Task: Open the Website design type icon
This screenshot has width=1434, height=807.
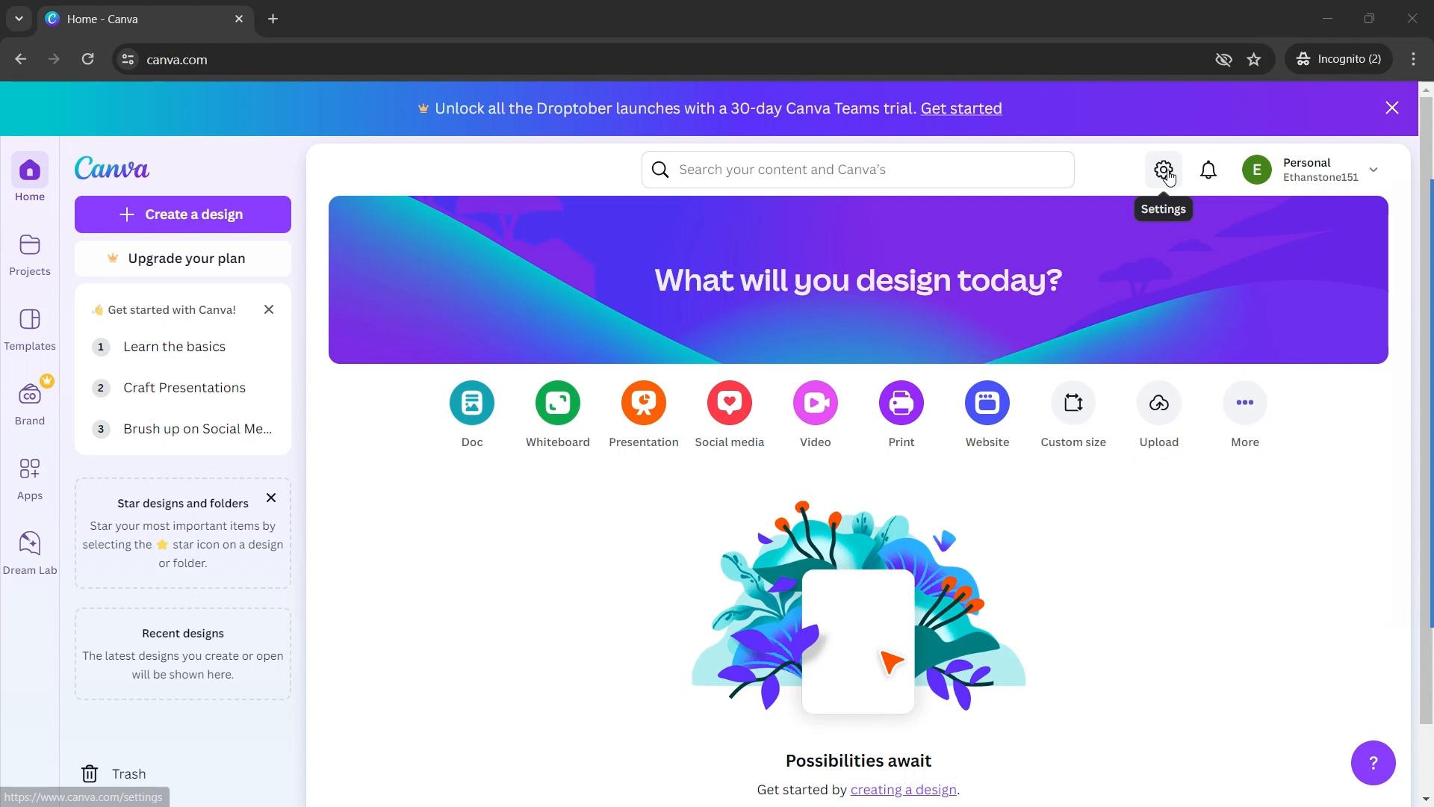Action: (987, 402)
